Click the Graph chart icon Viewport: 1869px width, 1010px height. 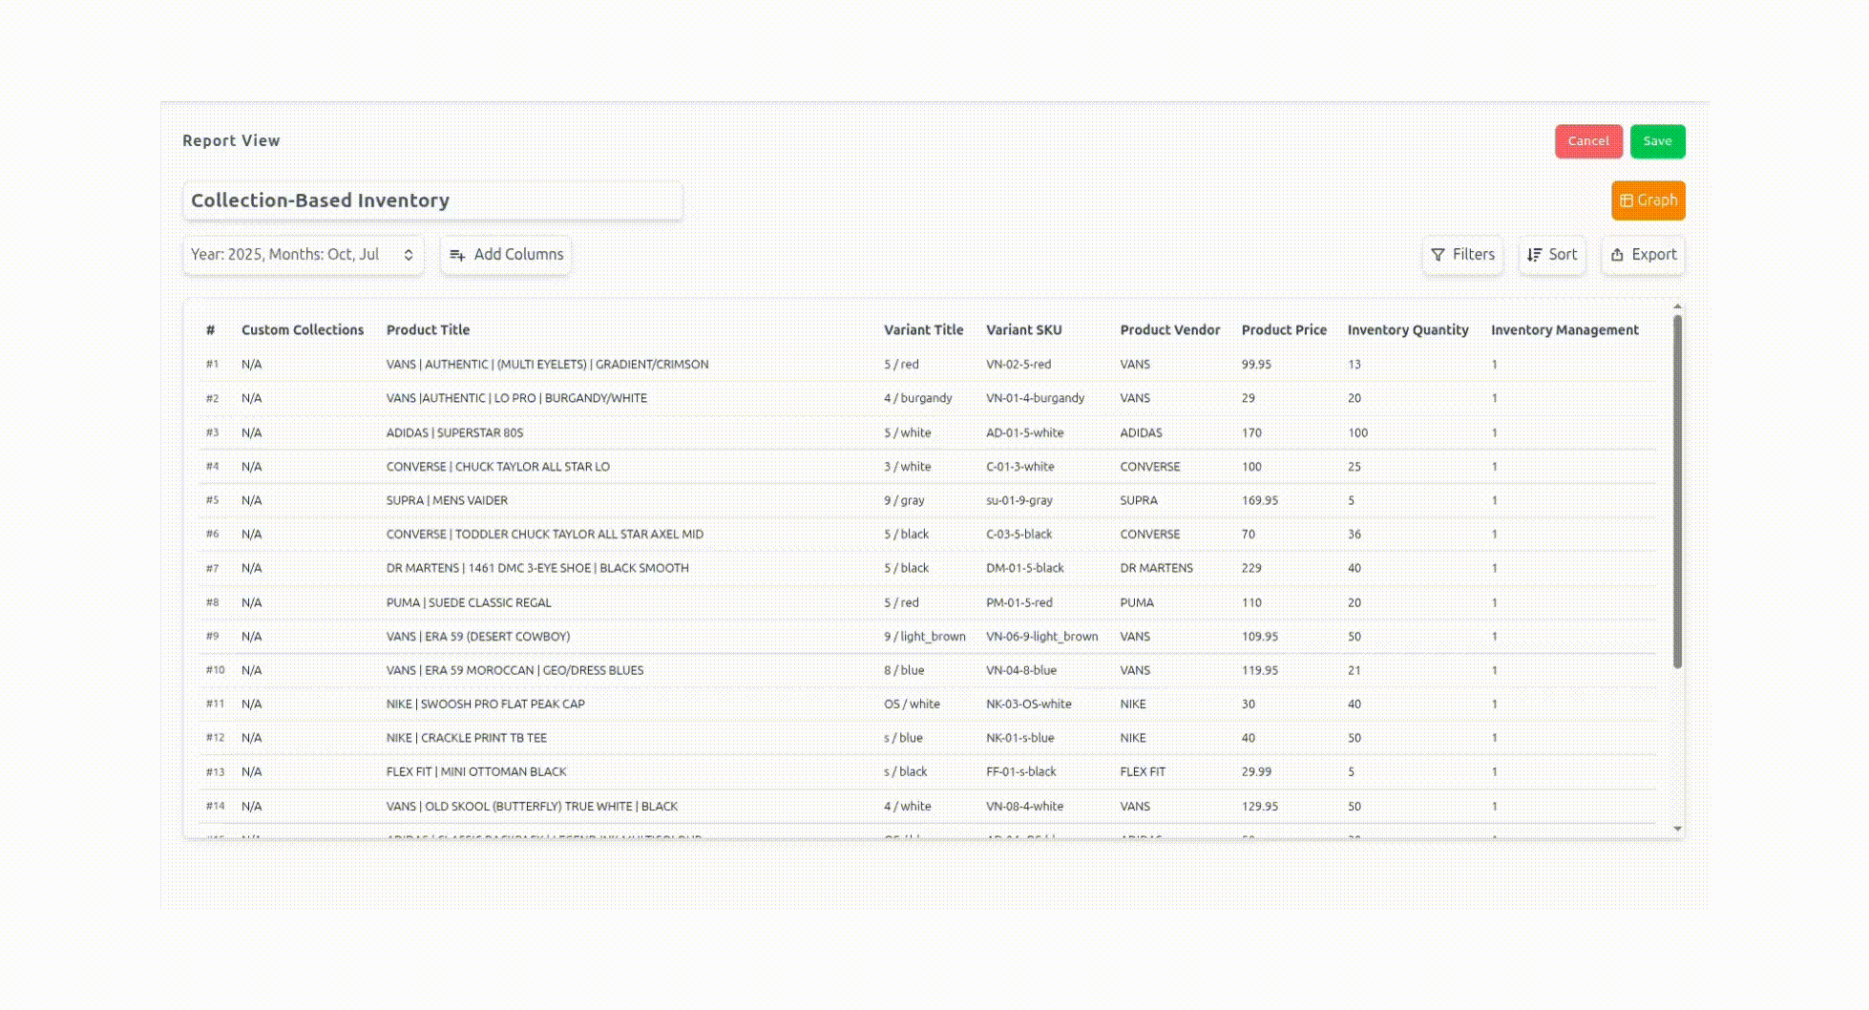click(x=1626, y=200)
